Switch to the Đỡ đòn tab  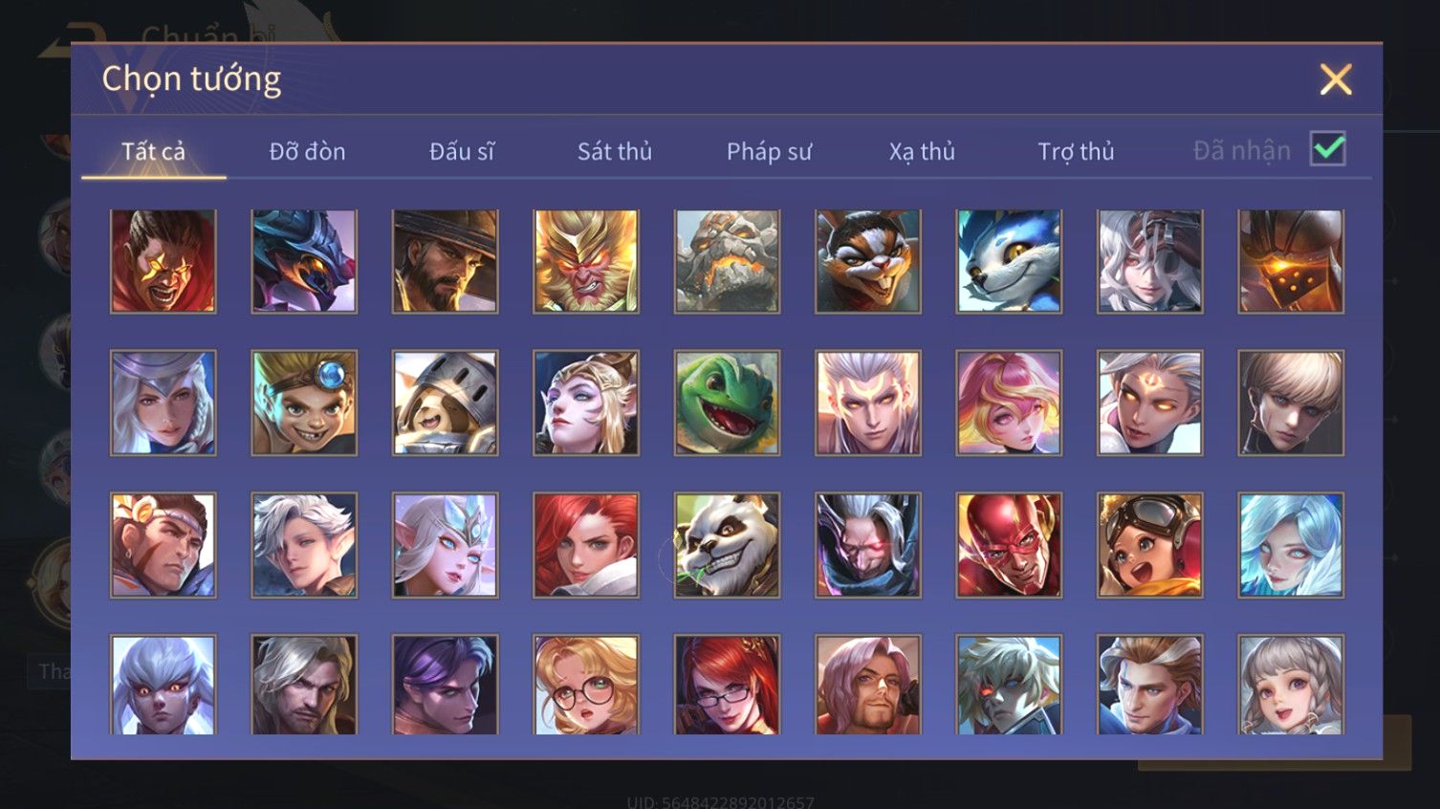(307, 151)
